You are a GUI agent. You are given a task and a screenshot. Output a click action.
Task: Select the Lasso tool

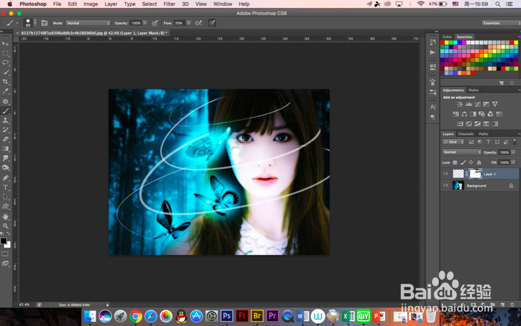pyautogui.click(x=5, y=63)
